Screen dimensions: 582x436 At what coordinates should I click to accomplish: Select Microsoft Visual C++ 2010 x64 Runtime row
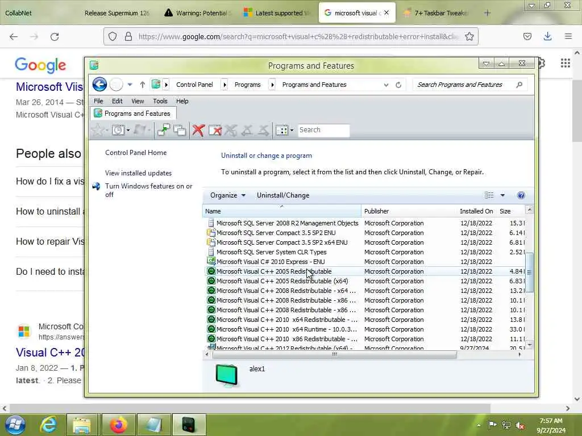[x=365, y=329]
